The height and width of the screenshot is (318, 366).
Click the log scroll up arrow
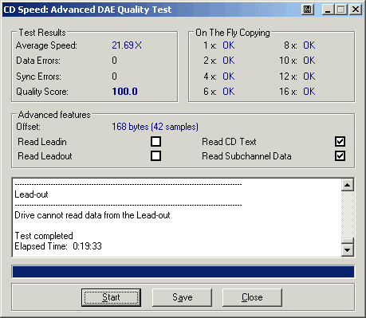(348, 185)
